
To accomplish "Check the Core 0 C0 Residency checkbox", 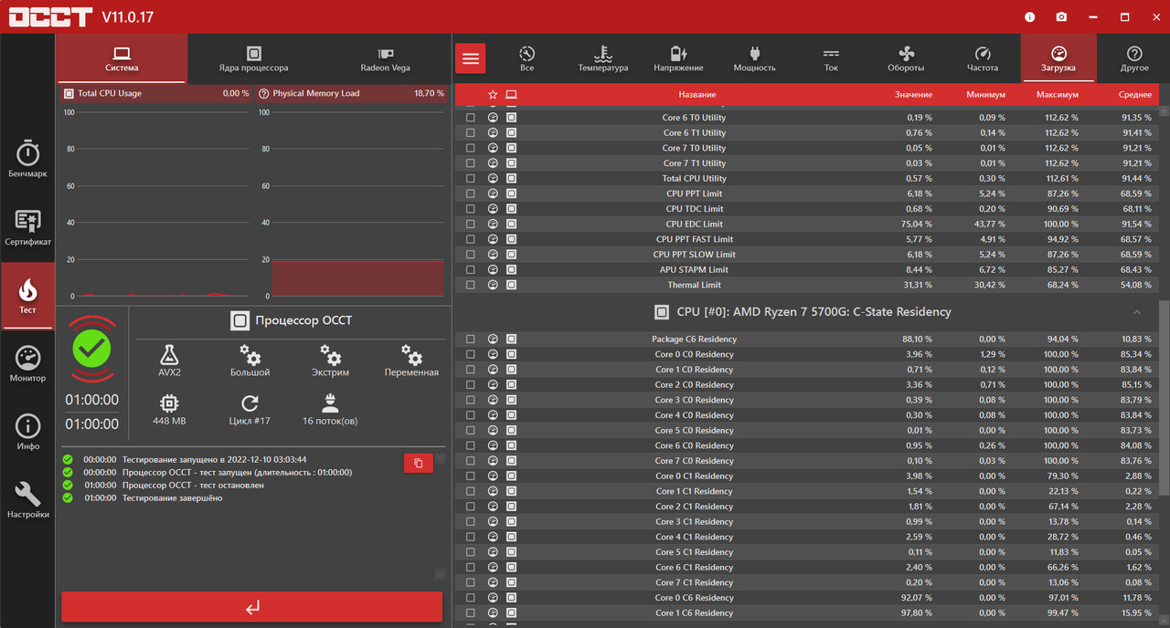I will coord(471,354).
